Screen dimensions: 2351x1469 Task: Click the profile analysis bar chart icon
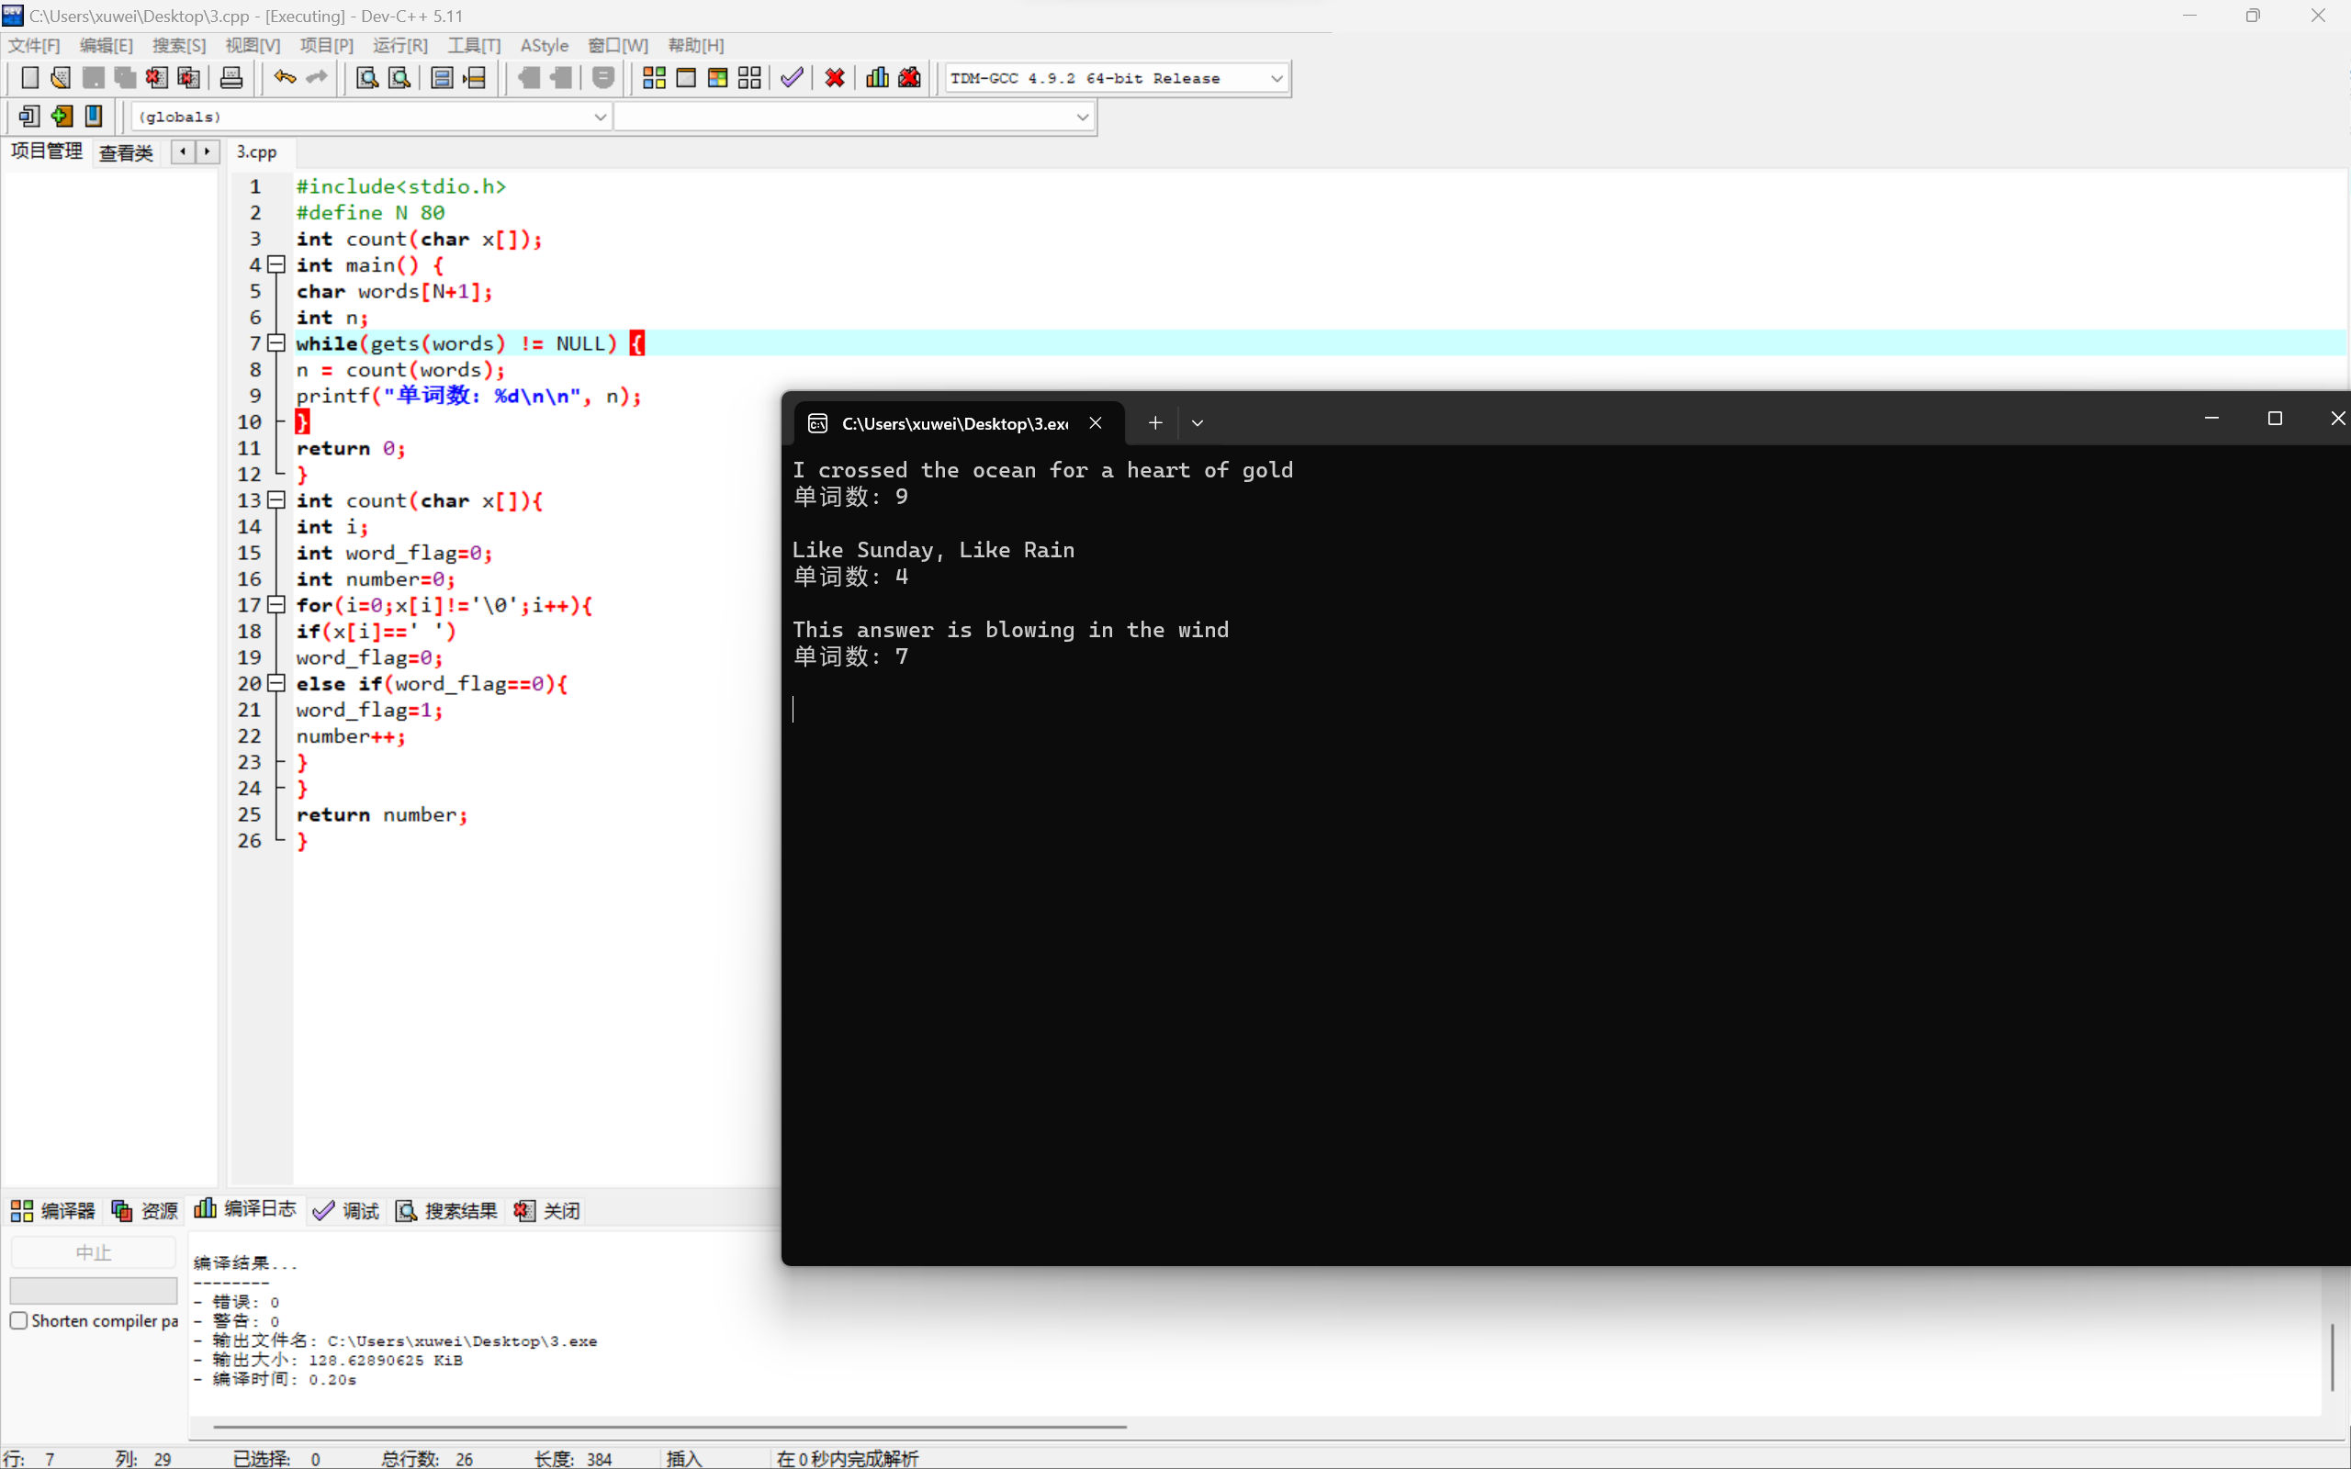877,78
